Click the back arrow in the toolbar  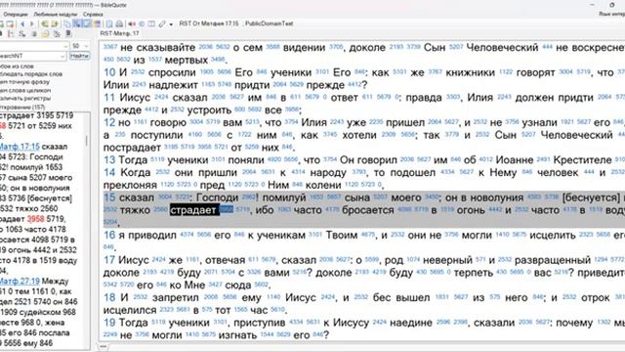pos(22,23)
